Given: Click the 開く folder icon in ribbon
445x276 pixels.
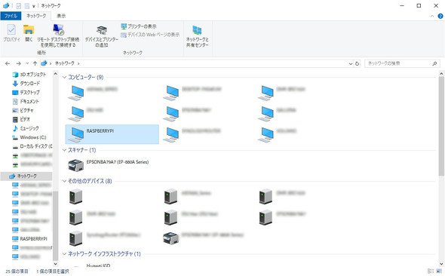Looking at the screenshot, I should (x=29, y=29).
